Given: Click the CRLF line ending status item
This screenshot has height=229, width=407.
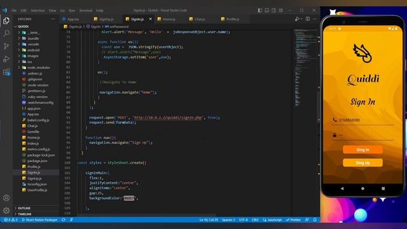Looking at the screenshot, I should click(255, 220).
